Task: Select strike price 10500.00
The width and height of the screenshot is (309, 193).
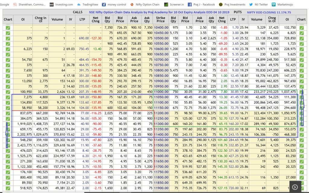Action: 161,38
